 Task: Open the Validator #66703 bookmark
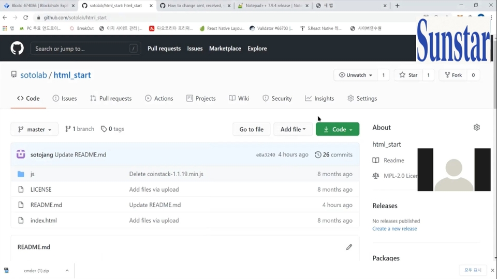(271, 28)
